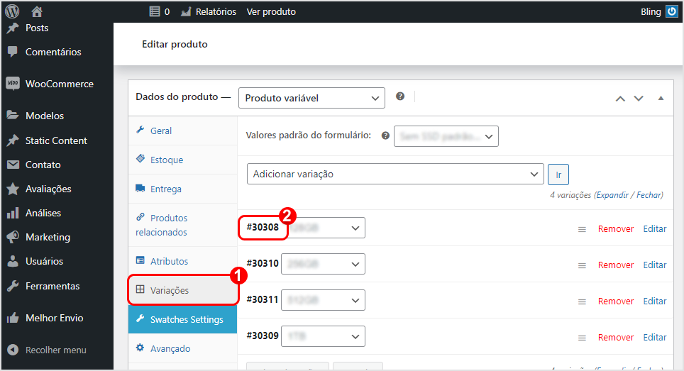Move product data panel down
Screen dimensions: 684x371
pyautogui.click(x=638, y=99)
